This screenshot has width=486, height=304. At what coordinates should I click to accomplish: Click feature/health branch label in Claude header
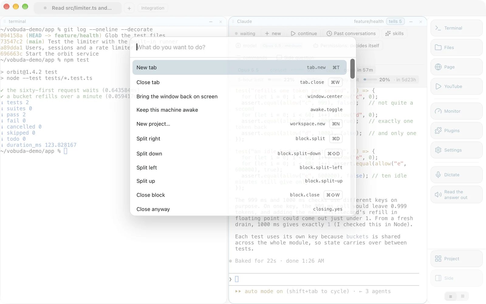pyautogui.click(x=368, y=21)
